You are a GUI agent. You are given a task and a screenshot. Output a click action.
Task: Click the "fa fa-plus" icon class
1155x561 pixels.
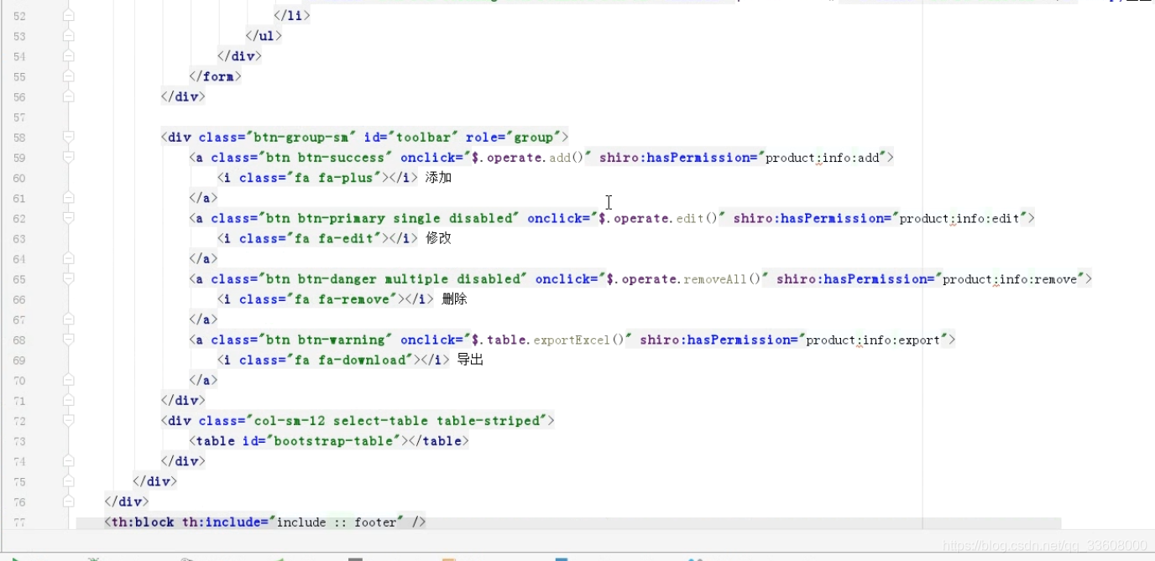333,178
